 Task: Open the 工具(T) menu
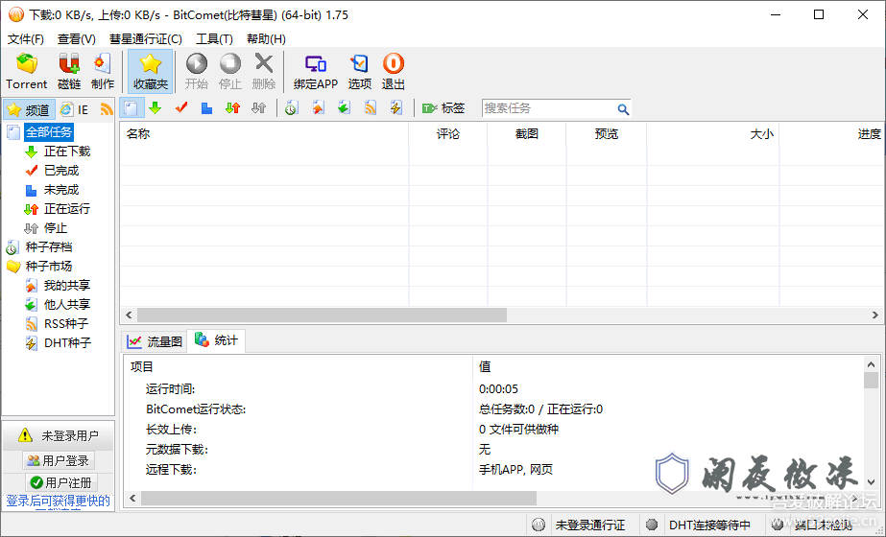click(x=214, y=39)
